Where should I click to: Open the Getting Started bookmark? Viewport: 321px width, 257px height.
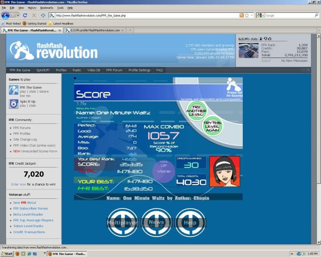pyautogui.click(x=35, y=24)
